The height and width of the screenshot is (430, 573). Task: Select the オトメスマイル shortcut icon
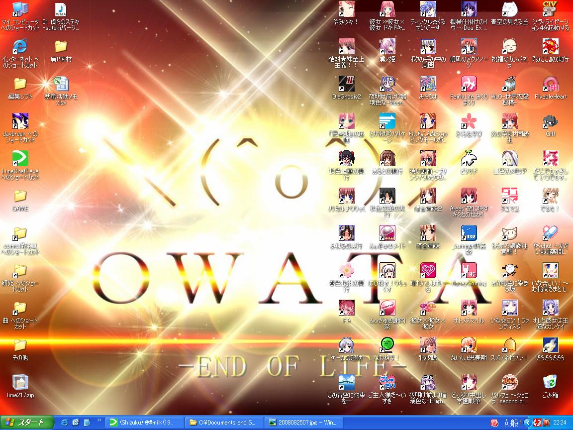469,308
